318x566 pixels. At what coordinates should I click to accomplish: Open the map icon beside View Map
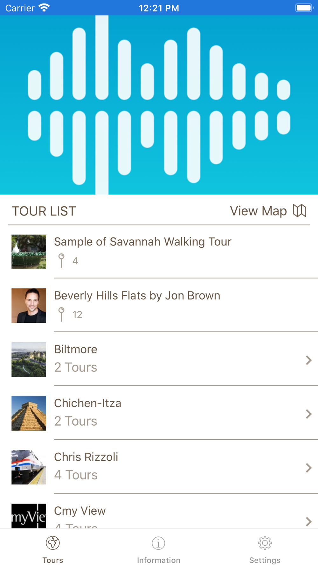click(x=299, y=211)
